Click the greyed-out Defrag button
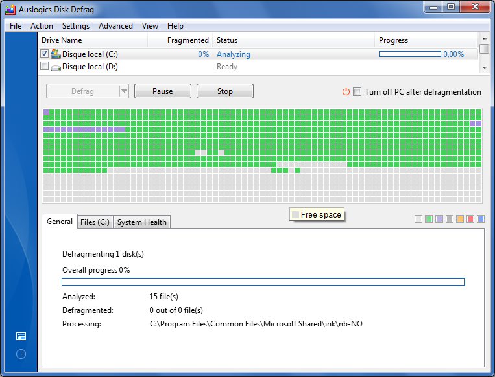 click(82, 91)
